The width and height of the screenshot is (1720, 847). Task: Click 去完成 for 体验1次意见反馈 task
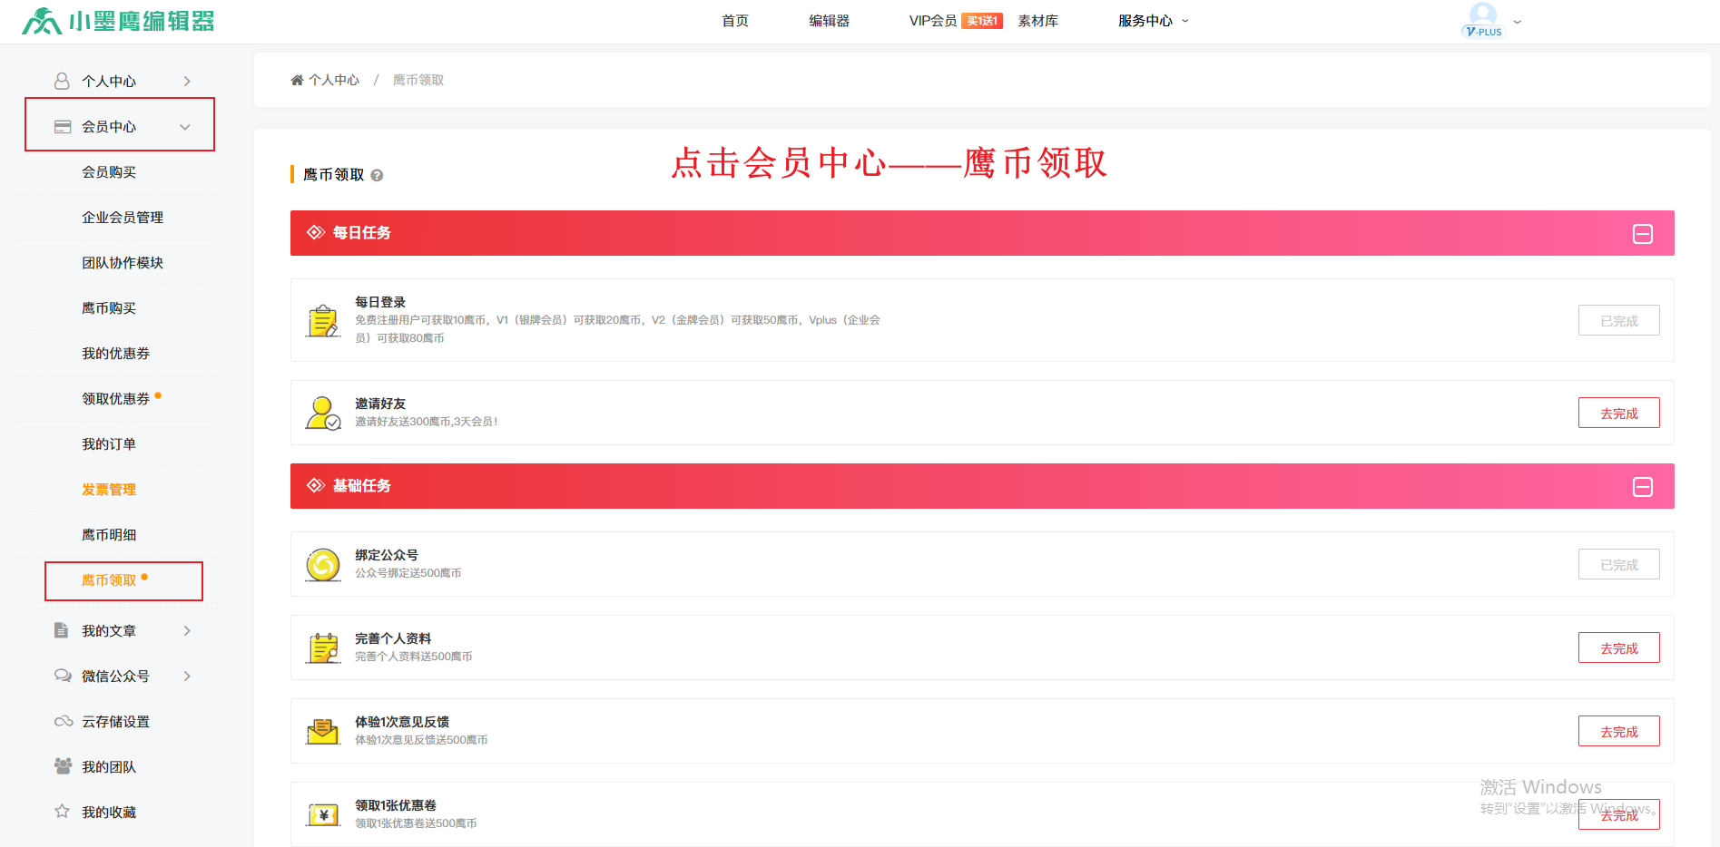click(x=1619, y=731)
